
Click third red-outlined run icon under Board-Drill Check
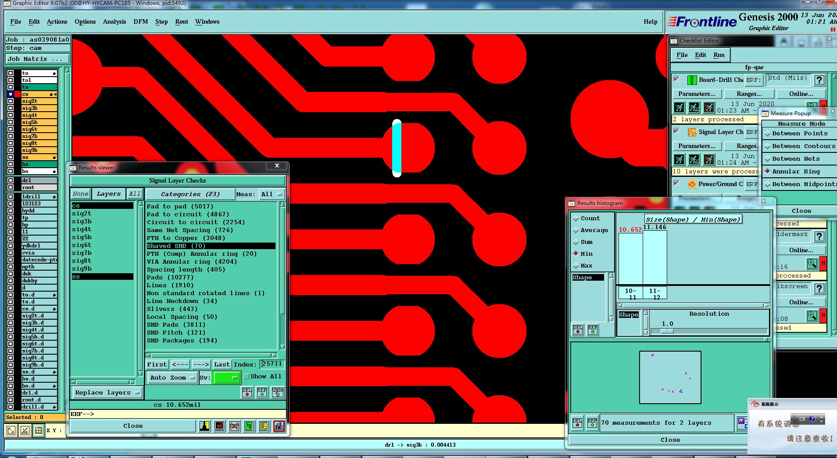(x=709, y=107)
